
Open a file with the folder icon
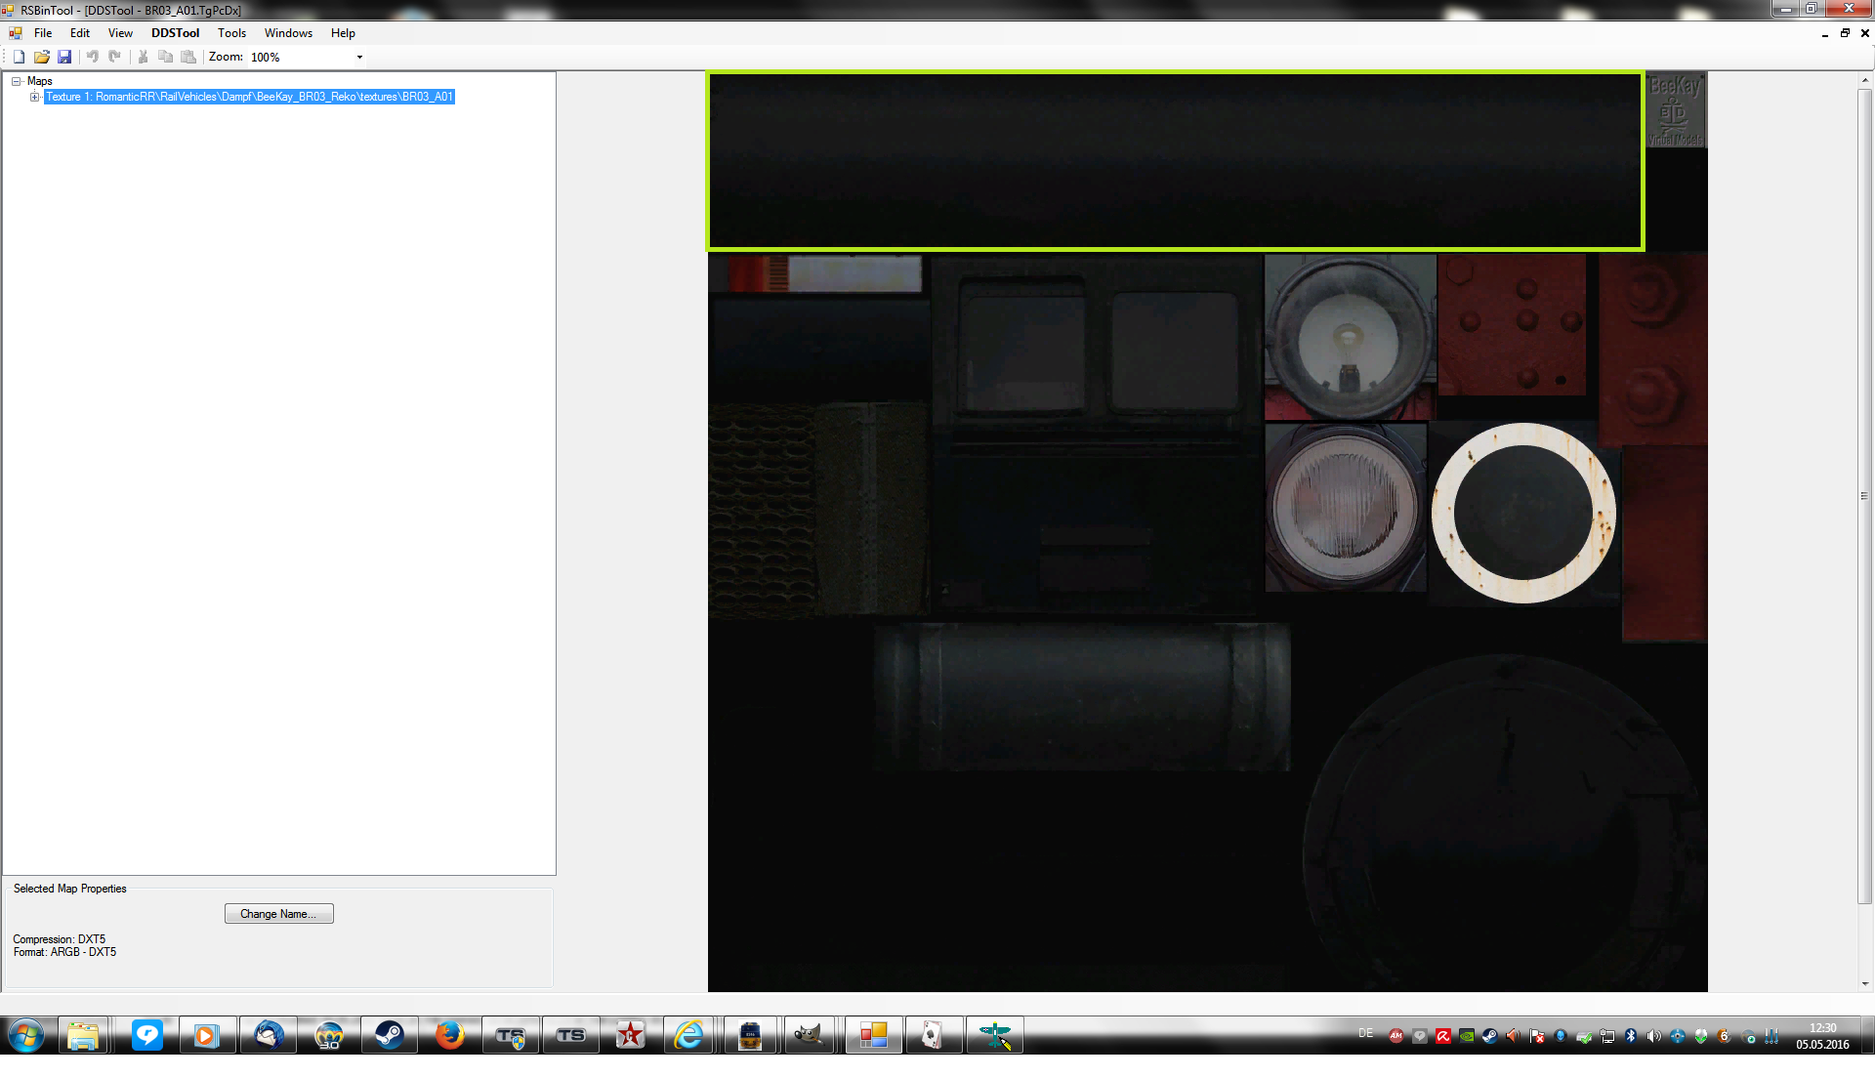pyautogui.click(x=42, y=57)
